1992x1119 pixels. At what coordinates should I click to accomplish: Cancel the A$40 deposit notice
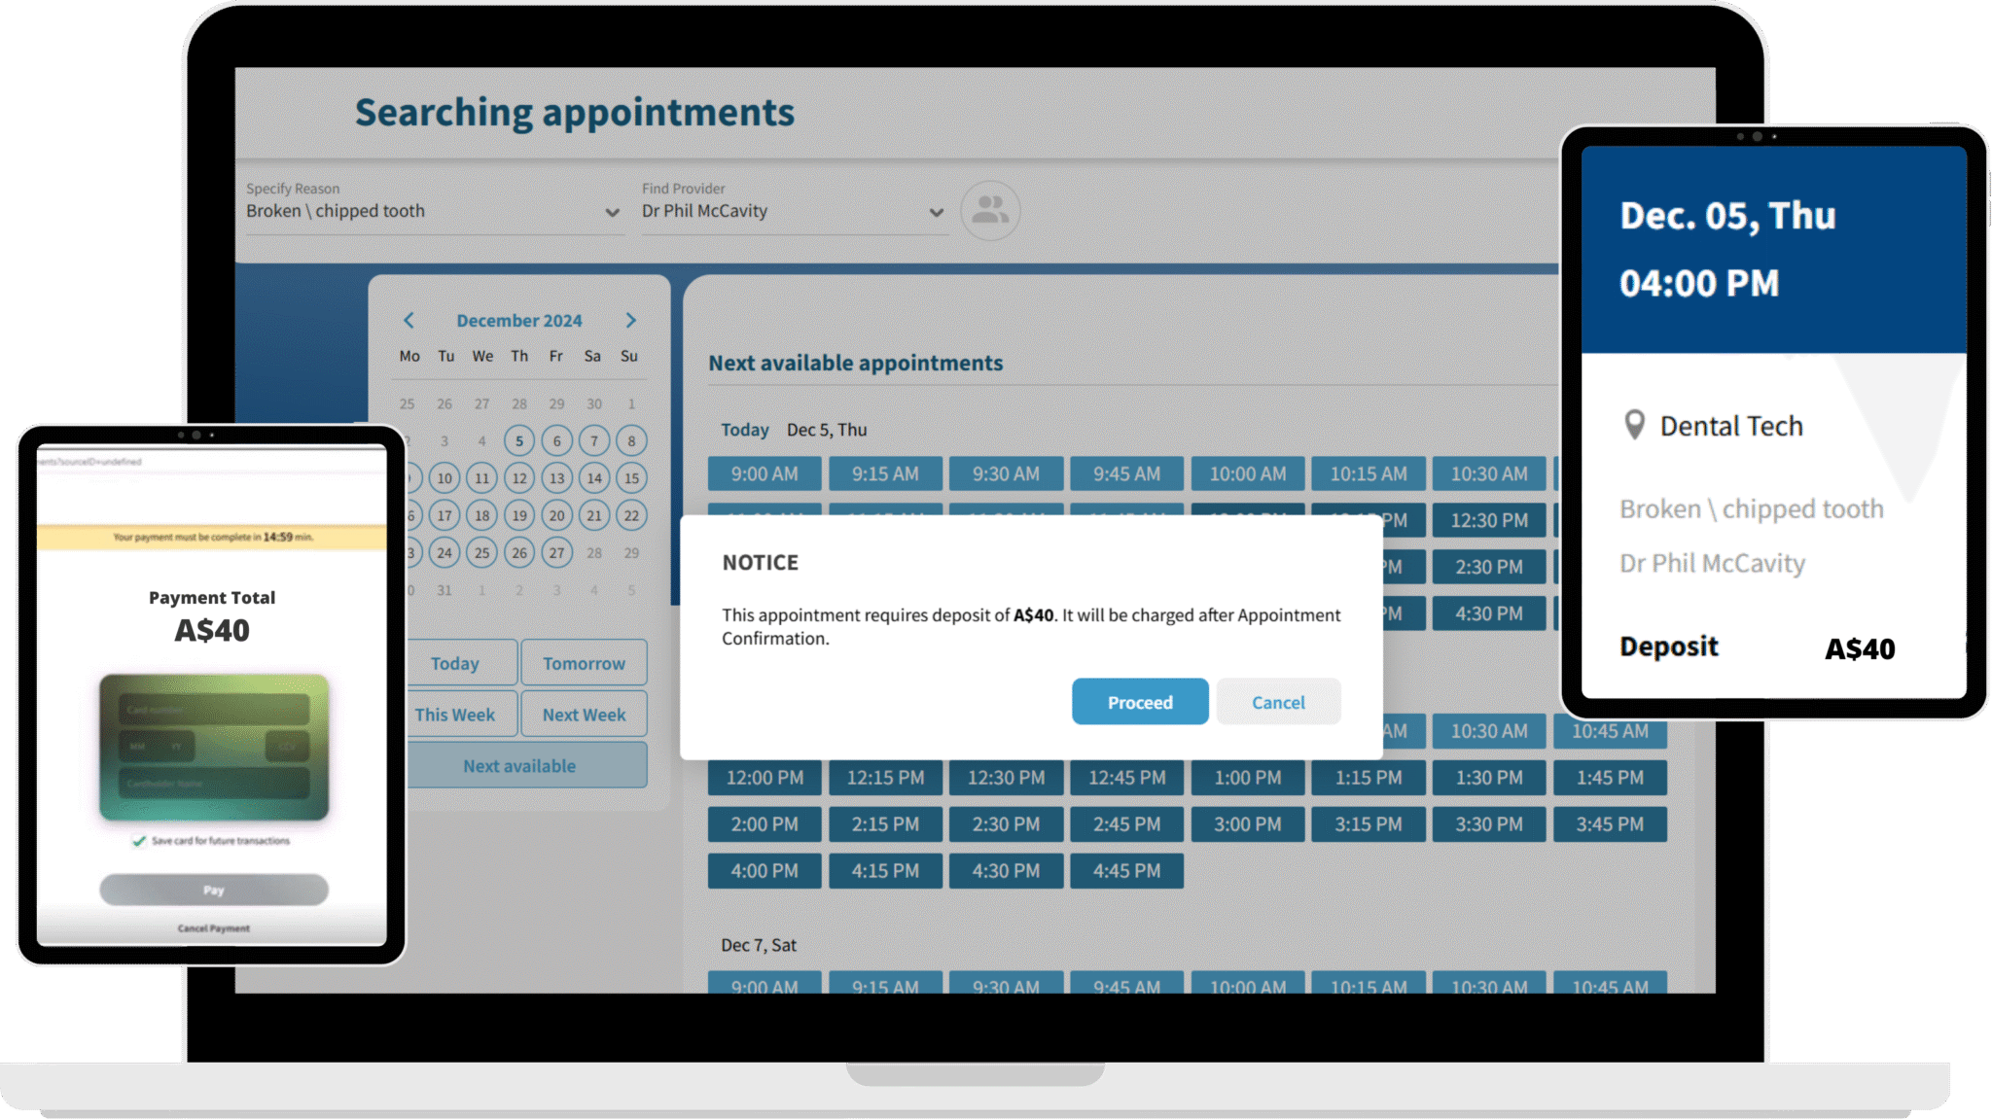pos(1278,701)
